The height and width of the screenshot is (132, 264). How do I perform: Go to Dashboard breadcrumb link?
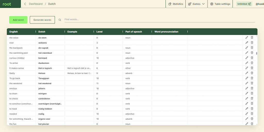pos(36,4)
